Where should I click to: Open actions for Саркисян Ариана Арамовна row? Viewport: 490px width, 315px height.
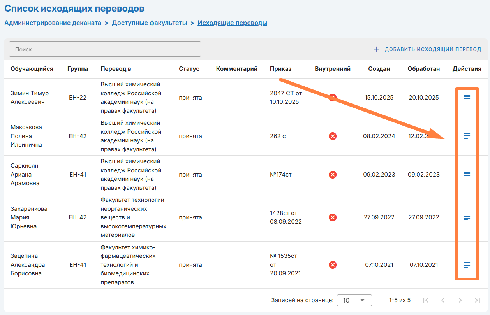coord(467,175)
